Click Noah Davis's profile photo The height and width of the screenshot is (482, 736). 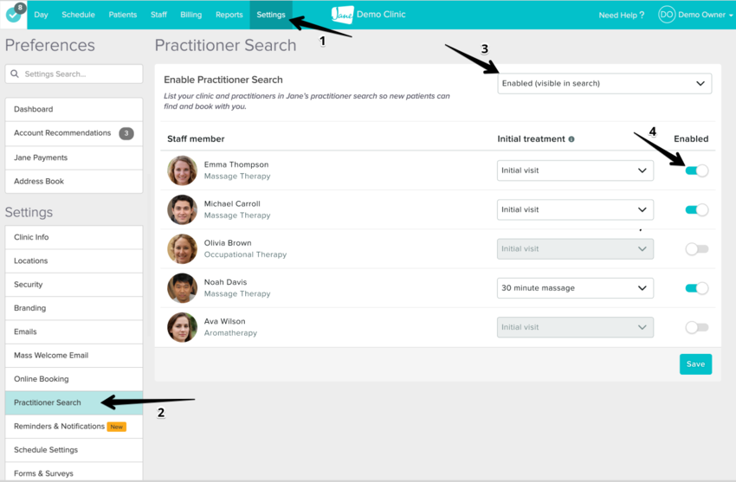point(182,288)
